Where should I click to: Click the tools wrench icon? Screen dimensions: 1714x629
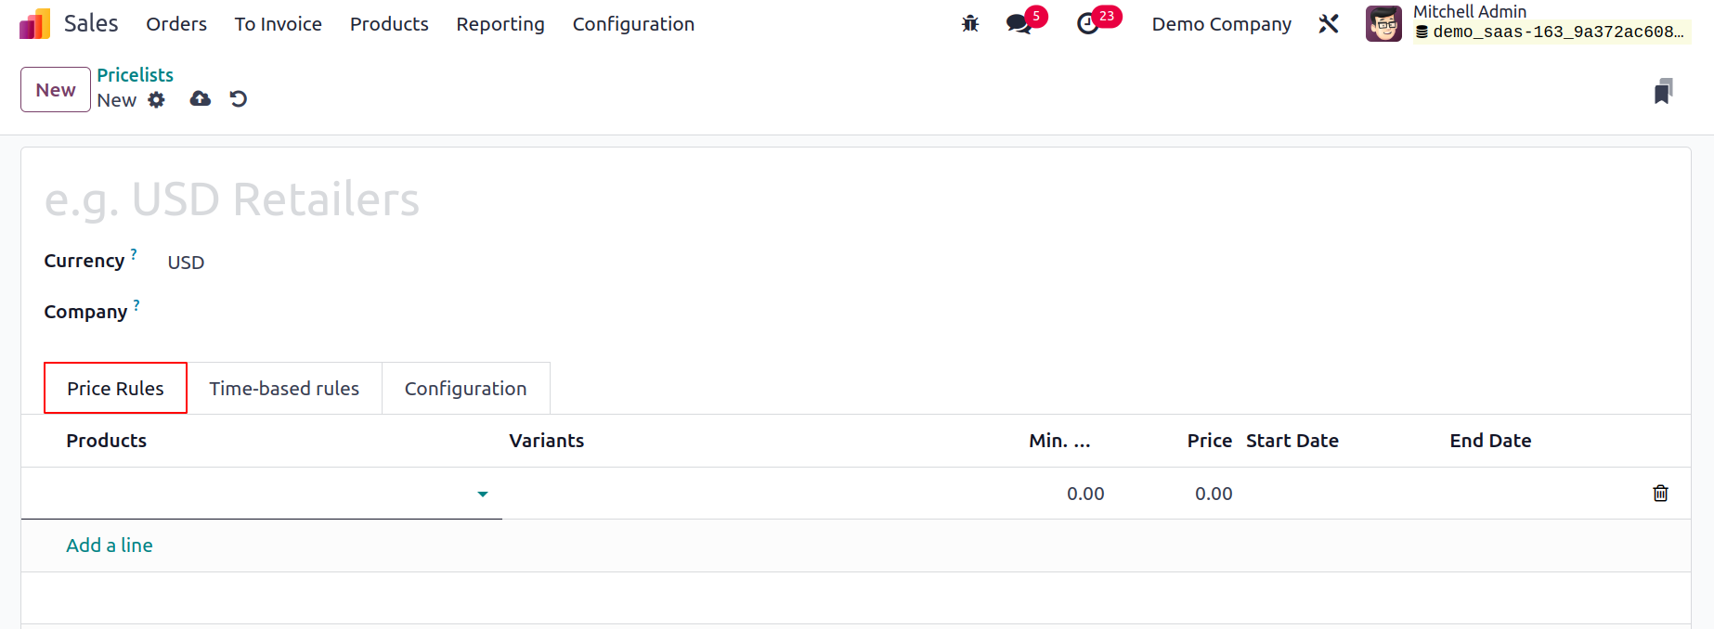1329,24
